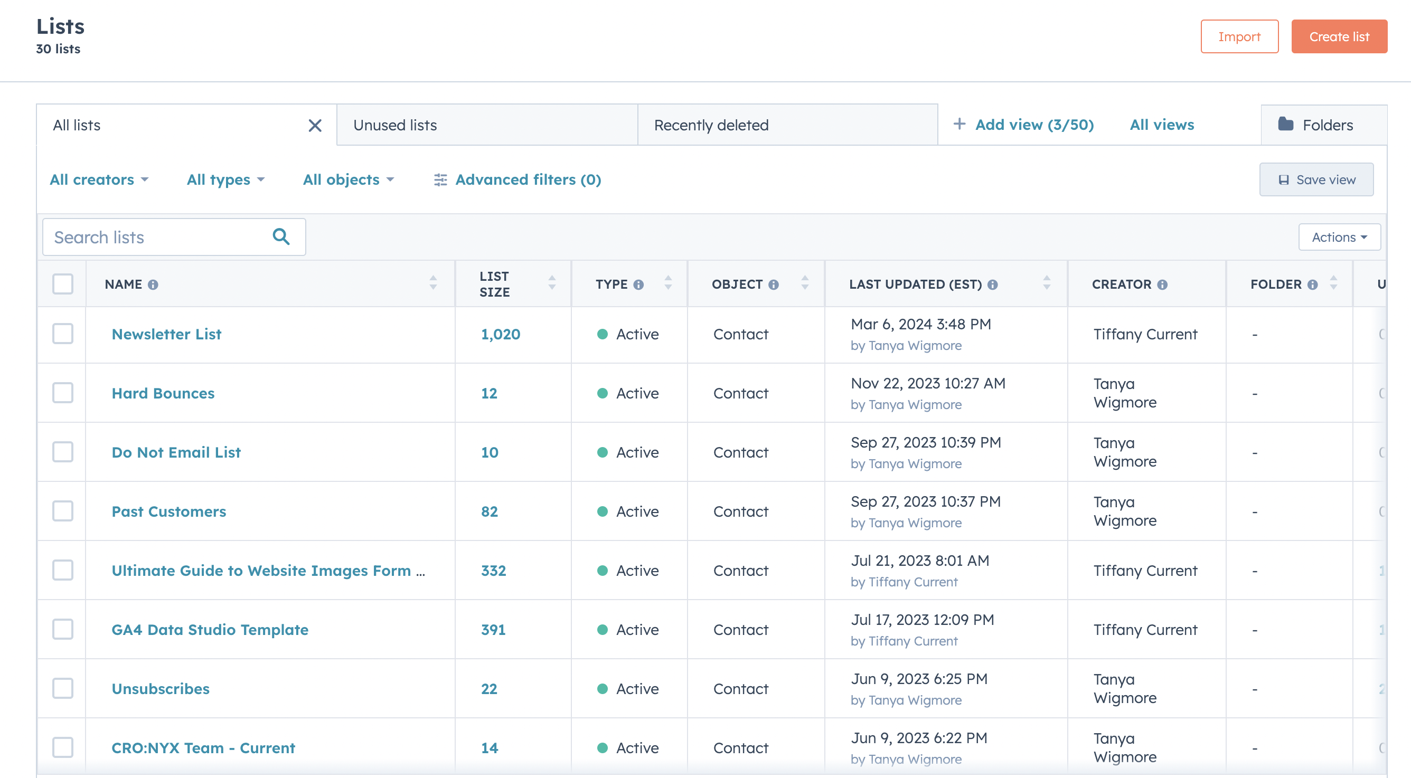Open the Actions dropdown menu

click(x=1339, y=237)
